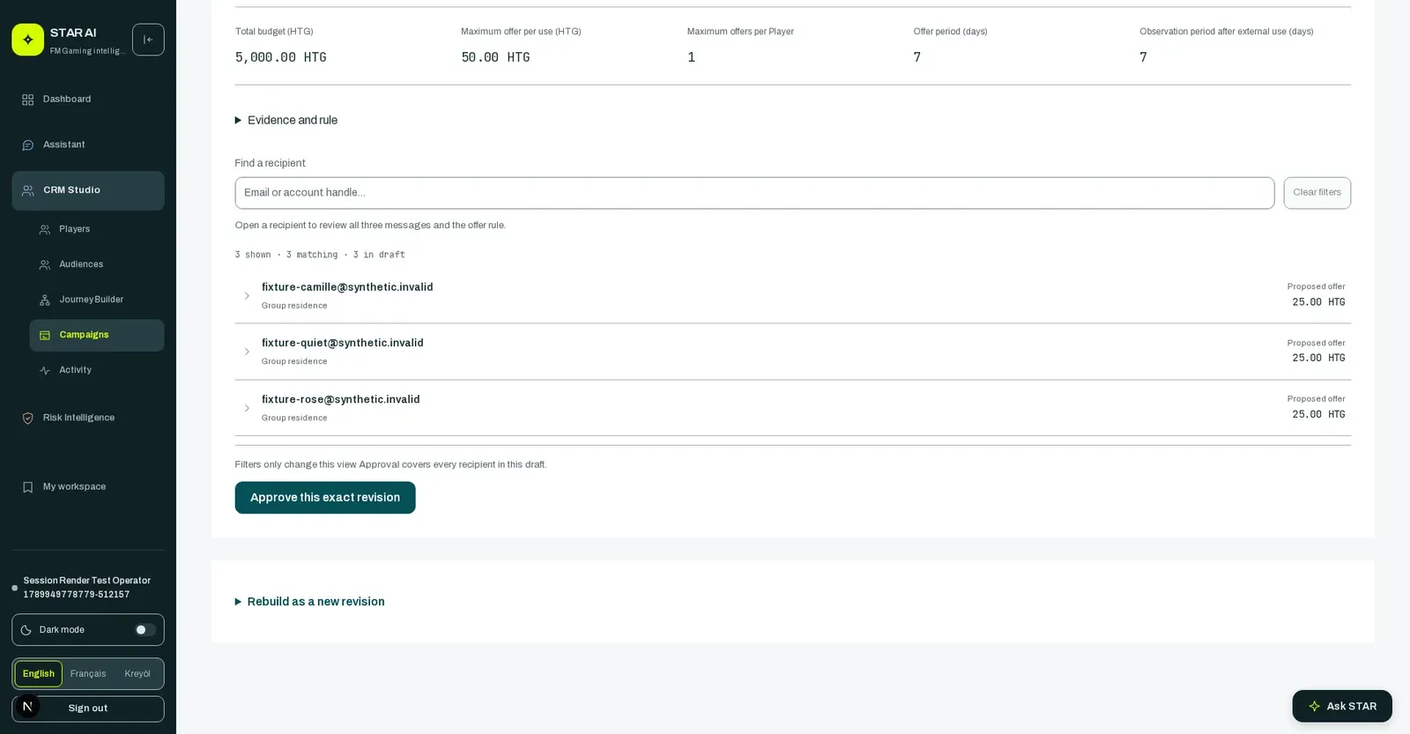Expand the fixture-camille recipient row chevron
The height and width of the screenshot is (734, 1410).
[x=247, y=296]
